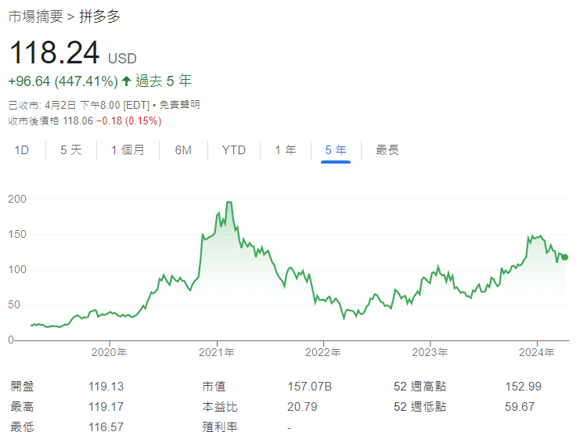
Task: Click the 拼多多 stock name heading
Action: pos(99,16)
